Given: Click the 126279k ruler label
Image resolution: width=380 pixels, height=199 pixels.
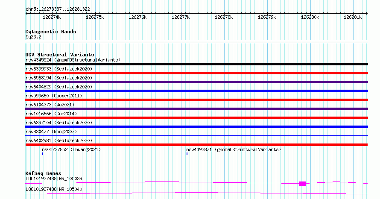Looking at the screenshot, I should tap(267, 17).
